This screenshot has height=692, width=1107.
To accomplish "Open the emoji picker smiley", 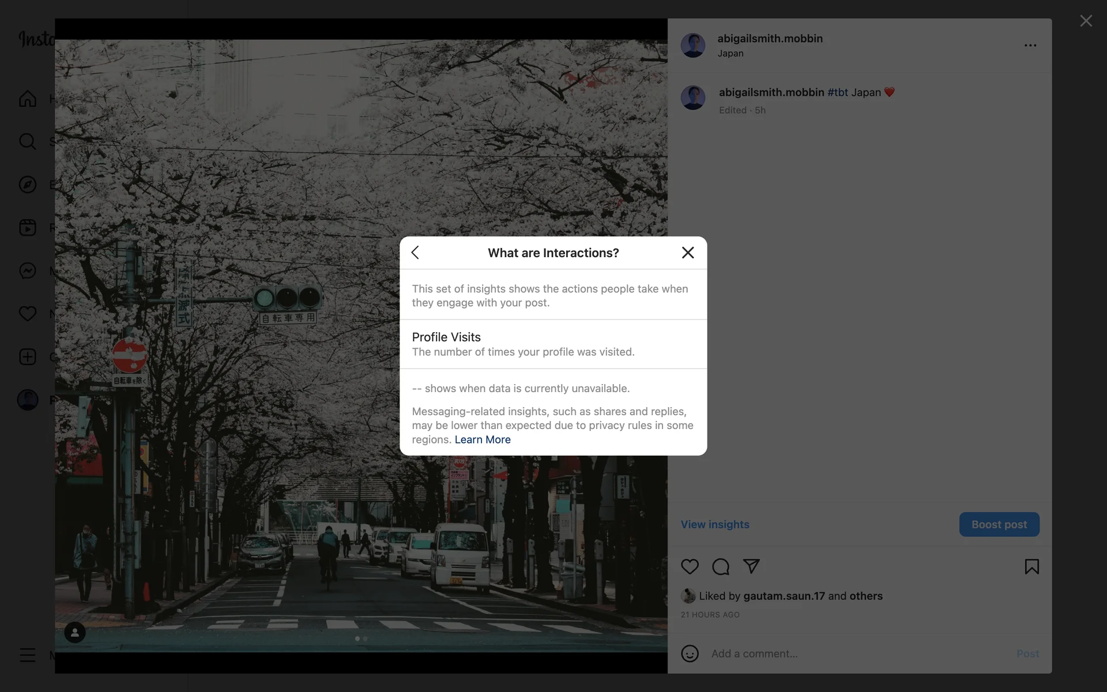I will (690, 653).
